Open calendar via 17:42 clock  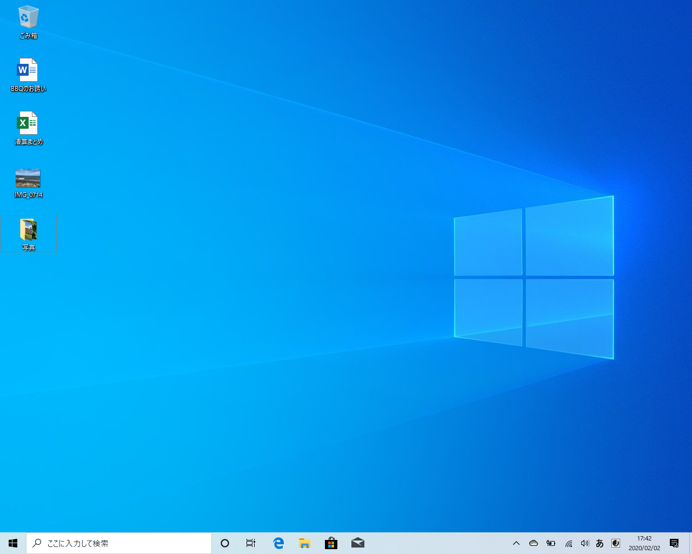tap(644, 543)
